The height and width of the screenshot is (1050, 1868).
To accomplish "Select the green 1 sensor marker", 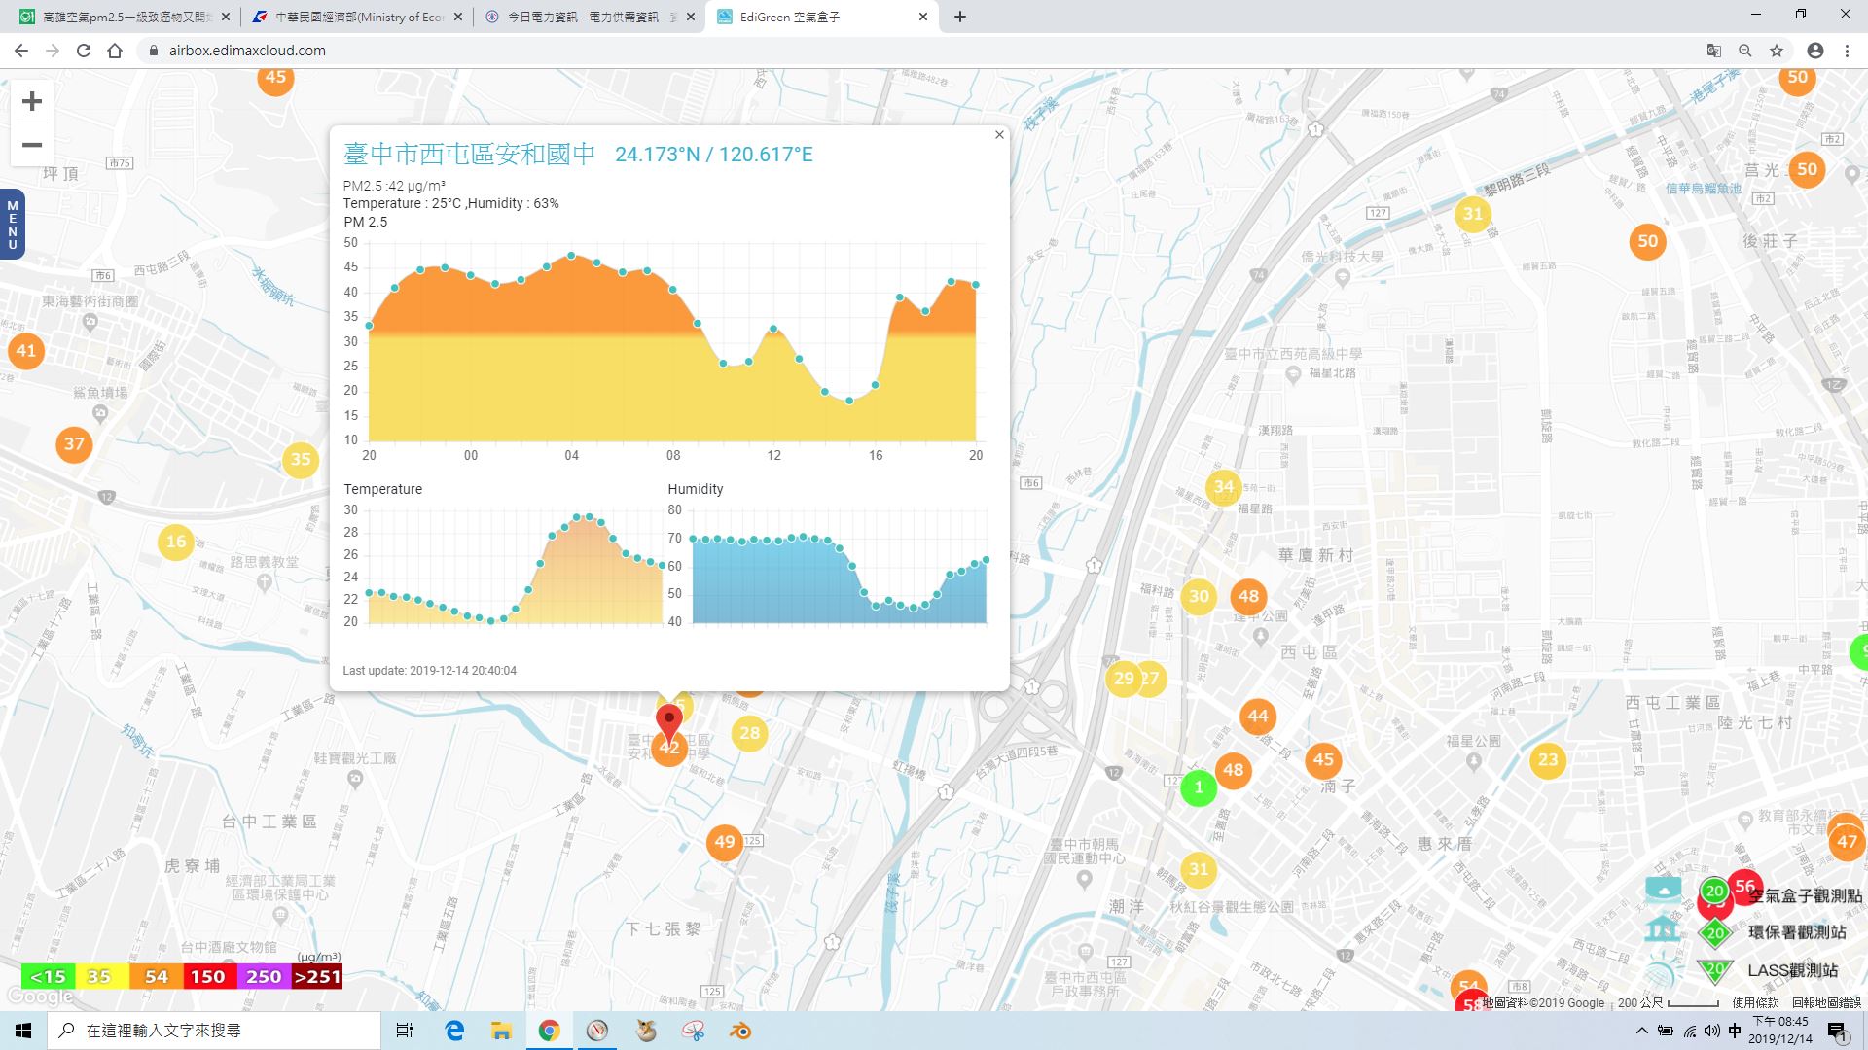I will click(1199, 787).
